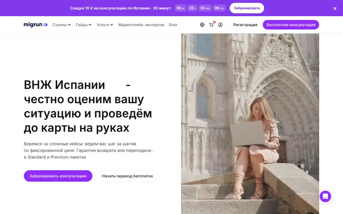The width and height of the screenshot is (343, 214).
Task: Click the hero image of woman with laptop
Action: pos(250,124)
